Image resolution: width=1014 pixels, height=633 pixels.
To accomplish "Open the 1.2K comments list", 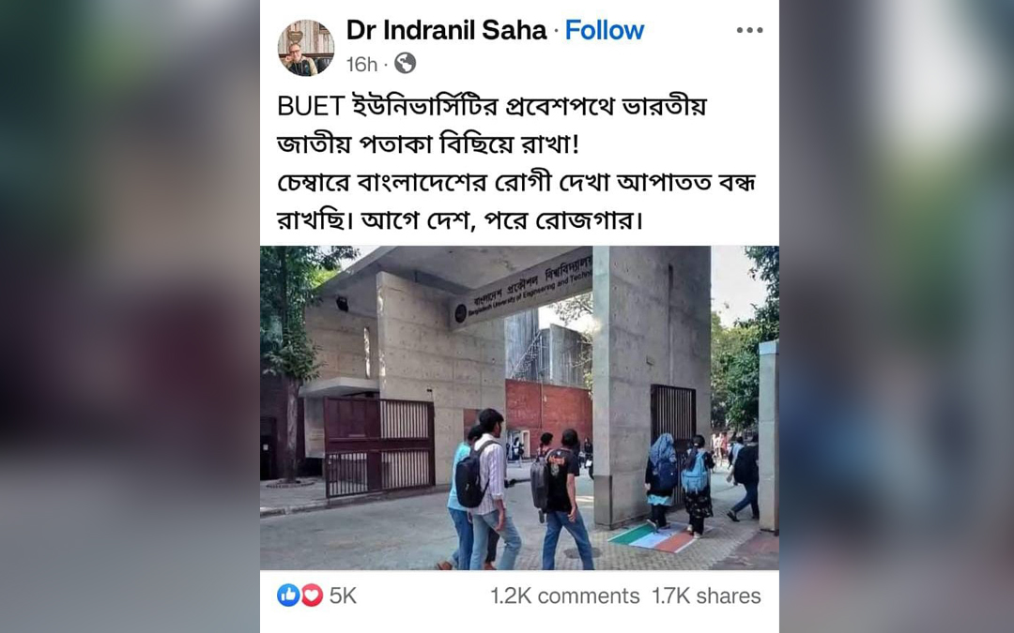I will pyautogui.click(x=564, y=595).
